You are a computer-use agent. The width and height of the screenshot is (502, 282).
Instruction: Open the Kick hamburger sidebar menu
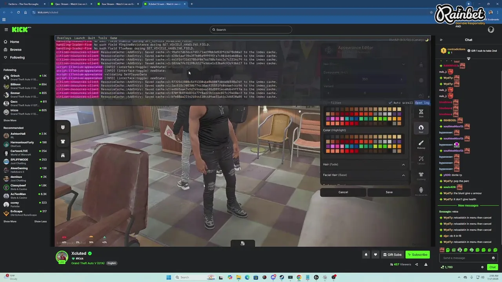click(6, 29)
